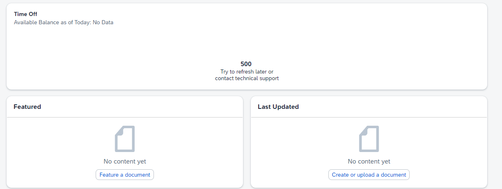Click Create or upload a document button
Viewport: 502px width, 189px height.
(x=369, y=175)
